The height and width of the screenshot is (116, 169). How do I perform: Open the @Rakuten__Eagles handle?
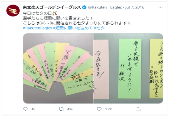click(x=105, y=7)
